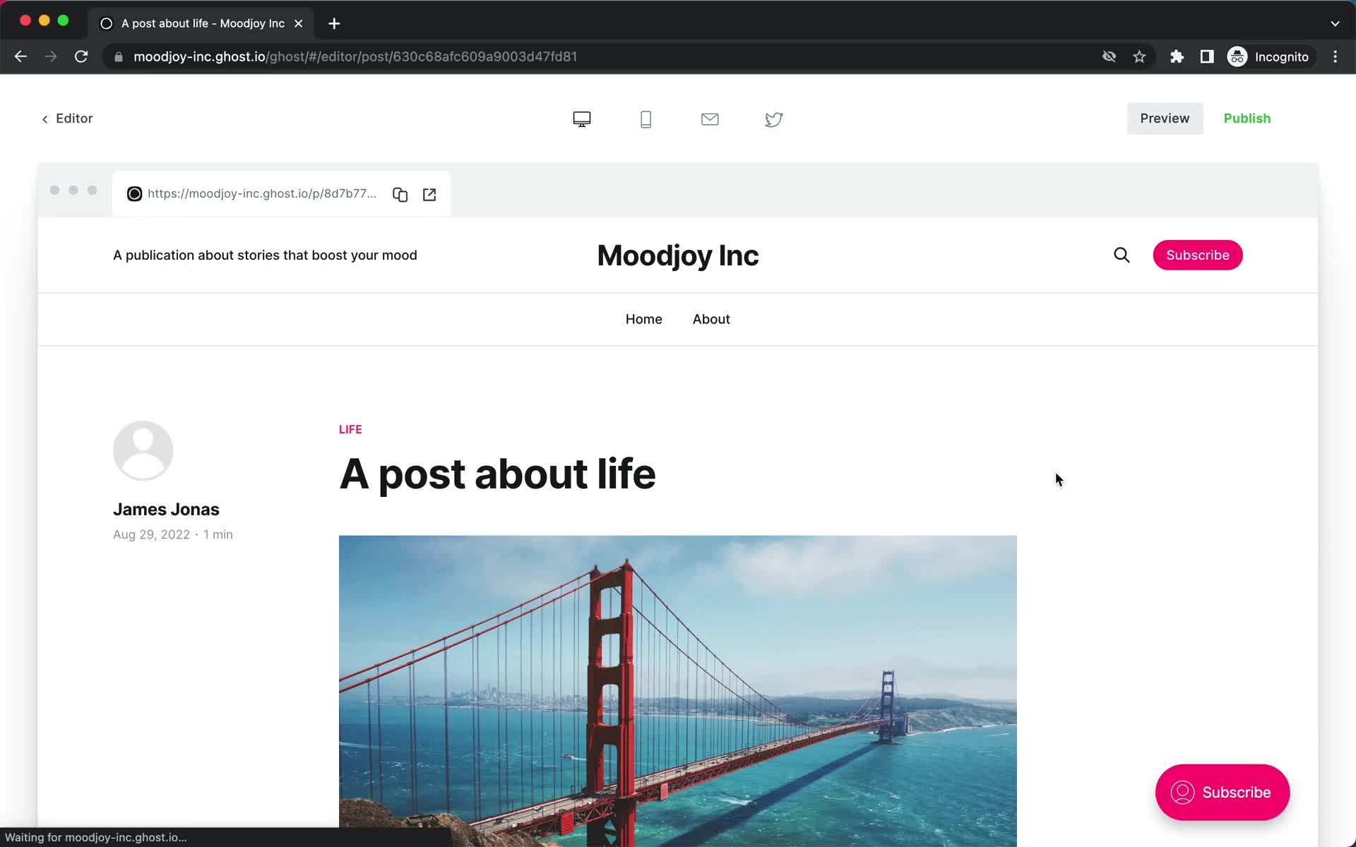Click the browser bookmark star icon
Image resolution: width=1356 pixels, height=847 pixels.
tap(1139, 56)
